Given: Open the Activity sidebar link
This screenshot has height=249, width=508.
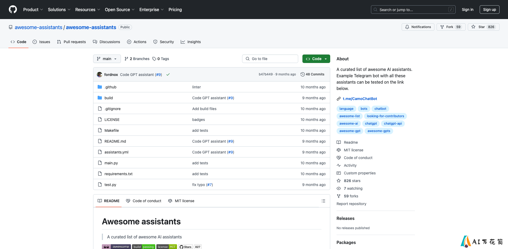Looking at the screenshot, I should pos(347,165).
